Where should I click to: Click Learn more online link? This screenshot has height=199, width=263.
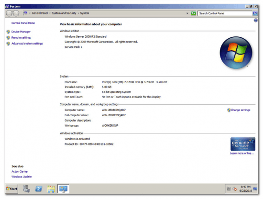point(242,153)
